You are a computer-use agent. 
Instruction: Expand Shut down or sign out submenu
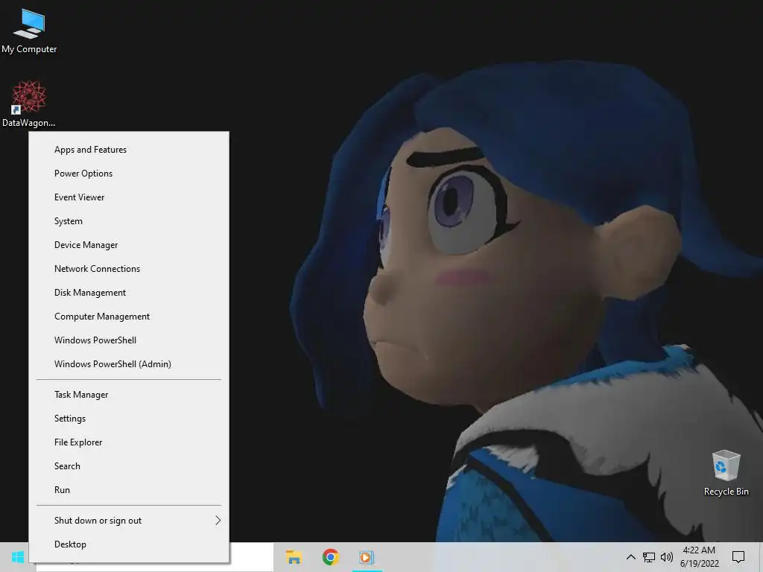(x=129, y=521)
